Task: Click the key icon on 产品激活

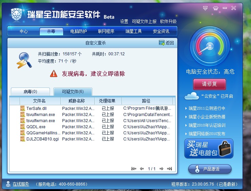Action: 197,169
